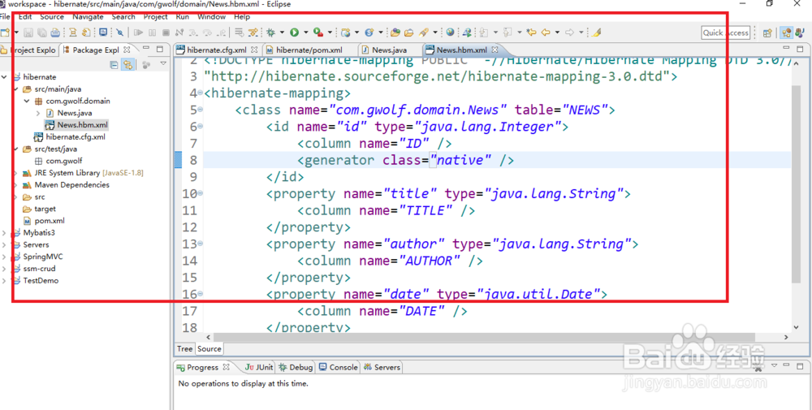Open the Debug dropdown arrow
The width and height of the screenshot is (812, 410).
pyautogui.click(x=282, y=32)
